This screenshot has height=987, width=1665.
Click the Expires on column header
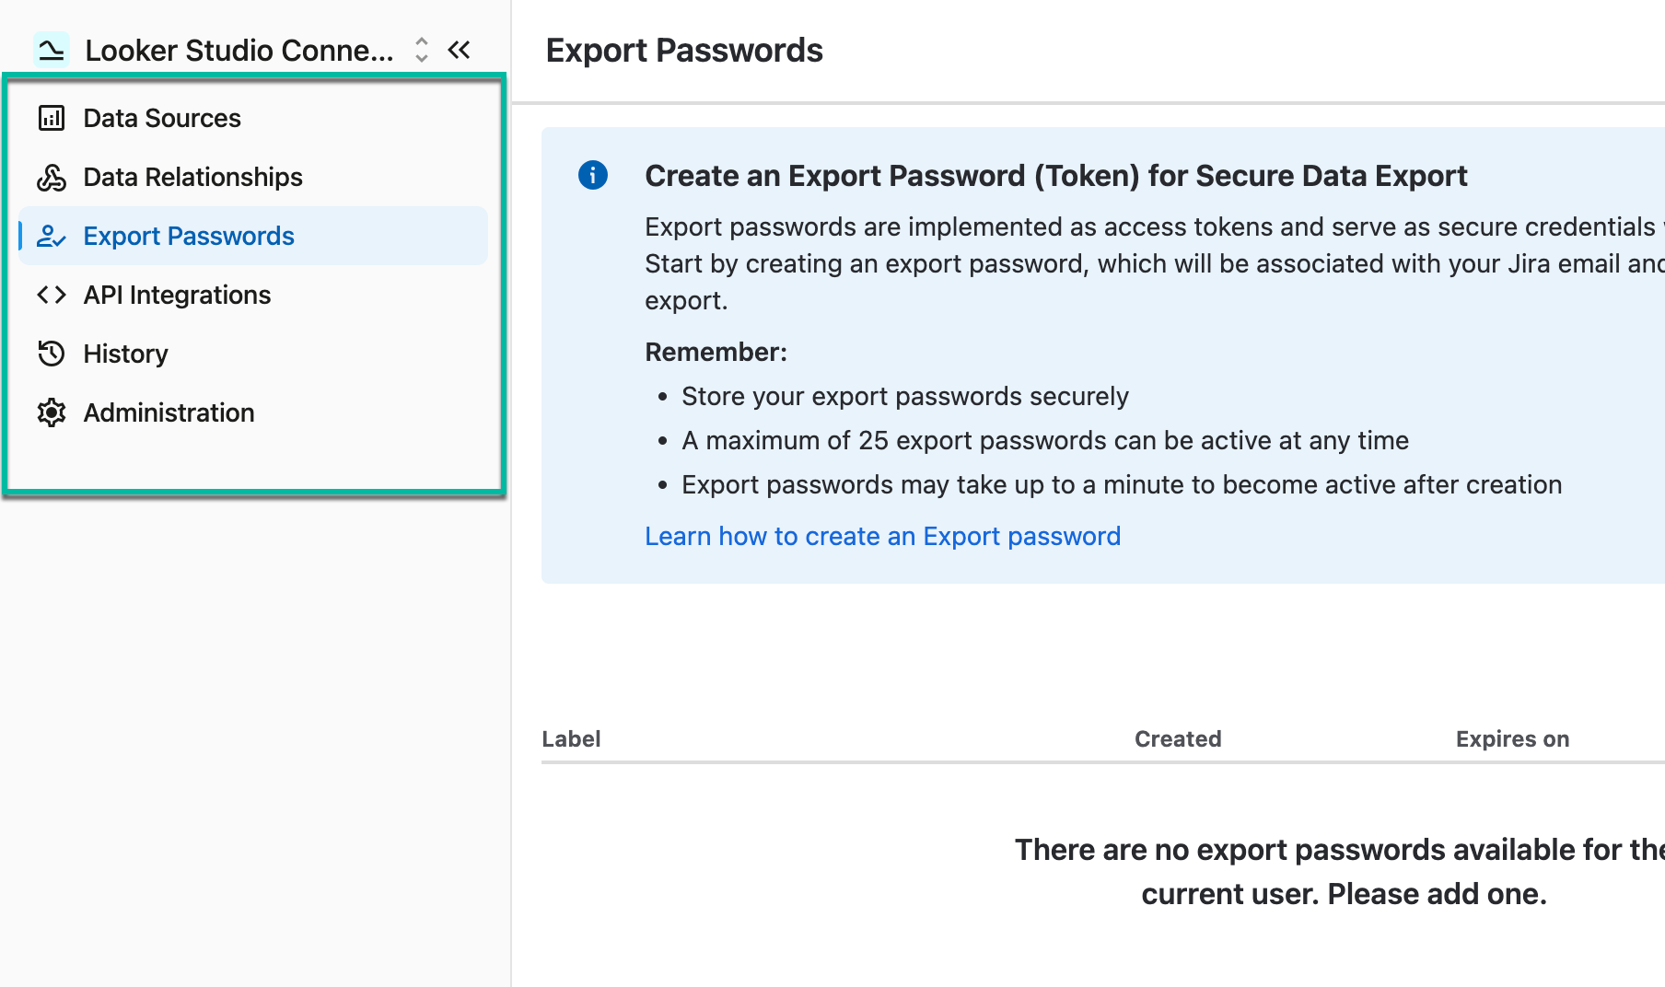1512,738
